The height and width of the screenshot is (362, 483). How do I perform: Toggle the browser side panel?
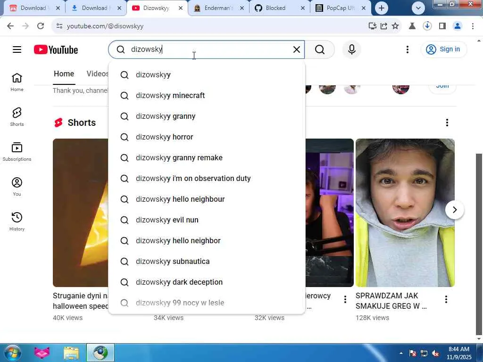(442, 26)
